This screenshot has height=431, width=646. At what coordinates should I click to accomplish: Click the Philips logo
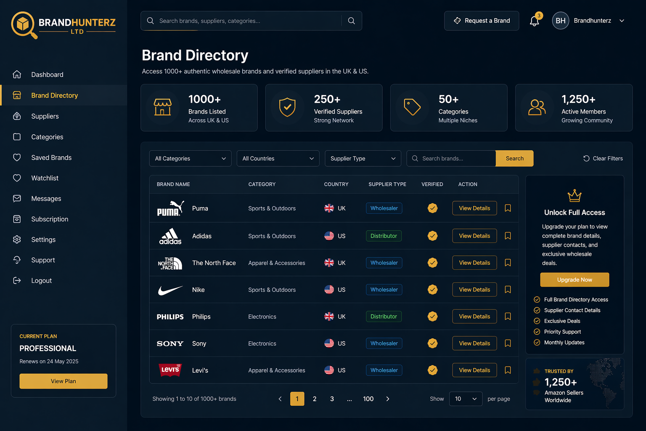(170, 317)
